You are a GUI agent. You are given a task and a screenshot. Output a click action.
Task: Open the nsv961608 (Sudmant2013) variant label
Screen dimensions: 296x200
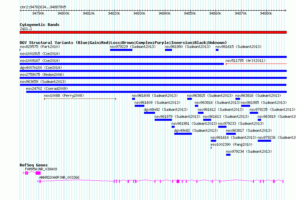[x=155, y=96]
